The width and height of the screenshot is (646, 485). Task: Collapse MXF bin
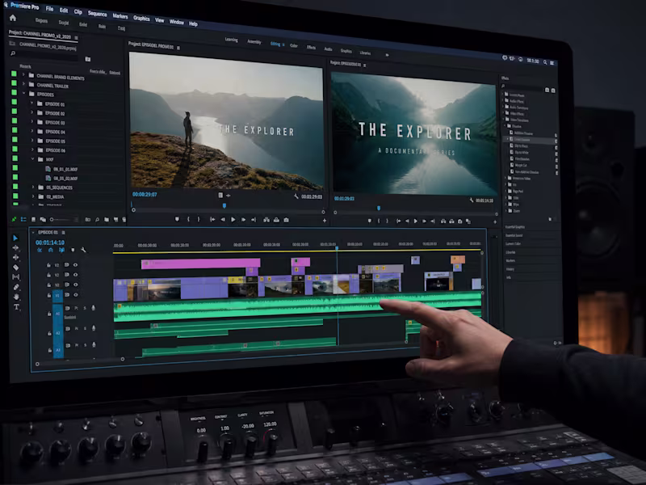coord(32,158)
